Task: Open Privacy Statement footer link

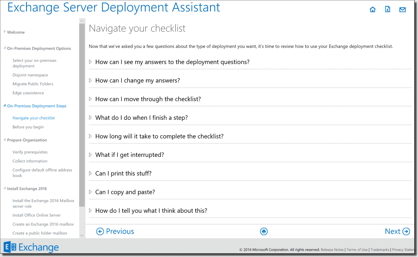Action: 403,250
